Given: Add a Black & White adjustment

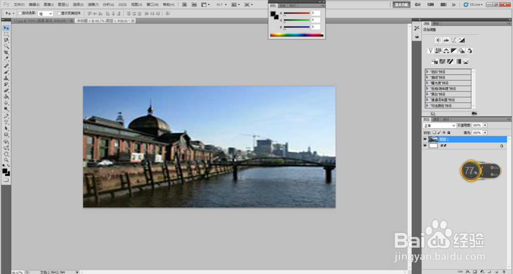Looking at the screenshot, I should coord(454,51).
